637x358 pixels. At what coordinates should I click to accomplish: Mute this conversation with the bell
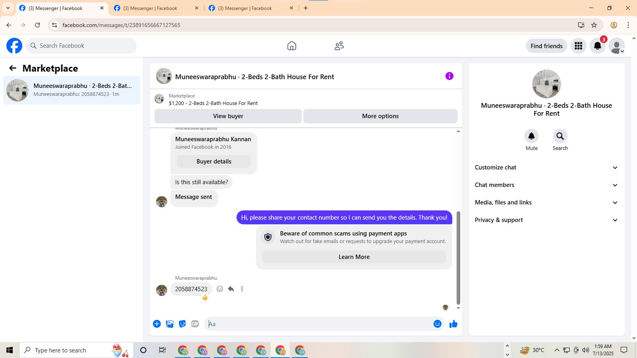pyautogui.click(x=531, y=136)
